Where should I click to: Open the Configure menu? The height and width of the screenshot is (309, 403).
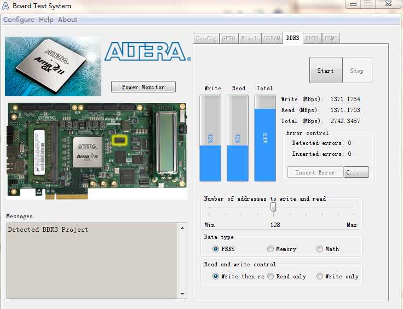19,20
